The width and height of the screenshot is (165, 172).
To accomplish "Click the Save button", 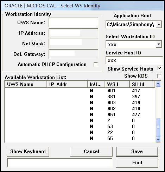I will click(137, 152).
